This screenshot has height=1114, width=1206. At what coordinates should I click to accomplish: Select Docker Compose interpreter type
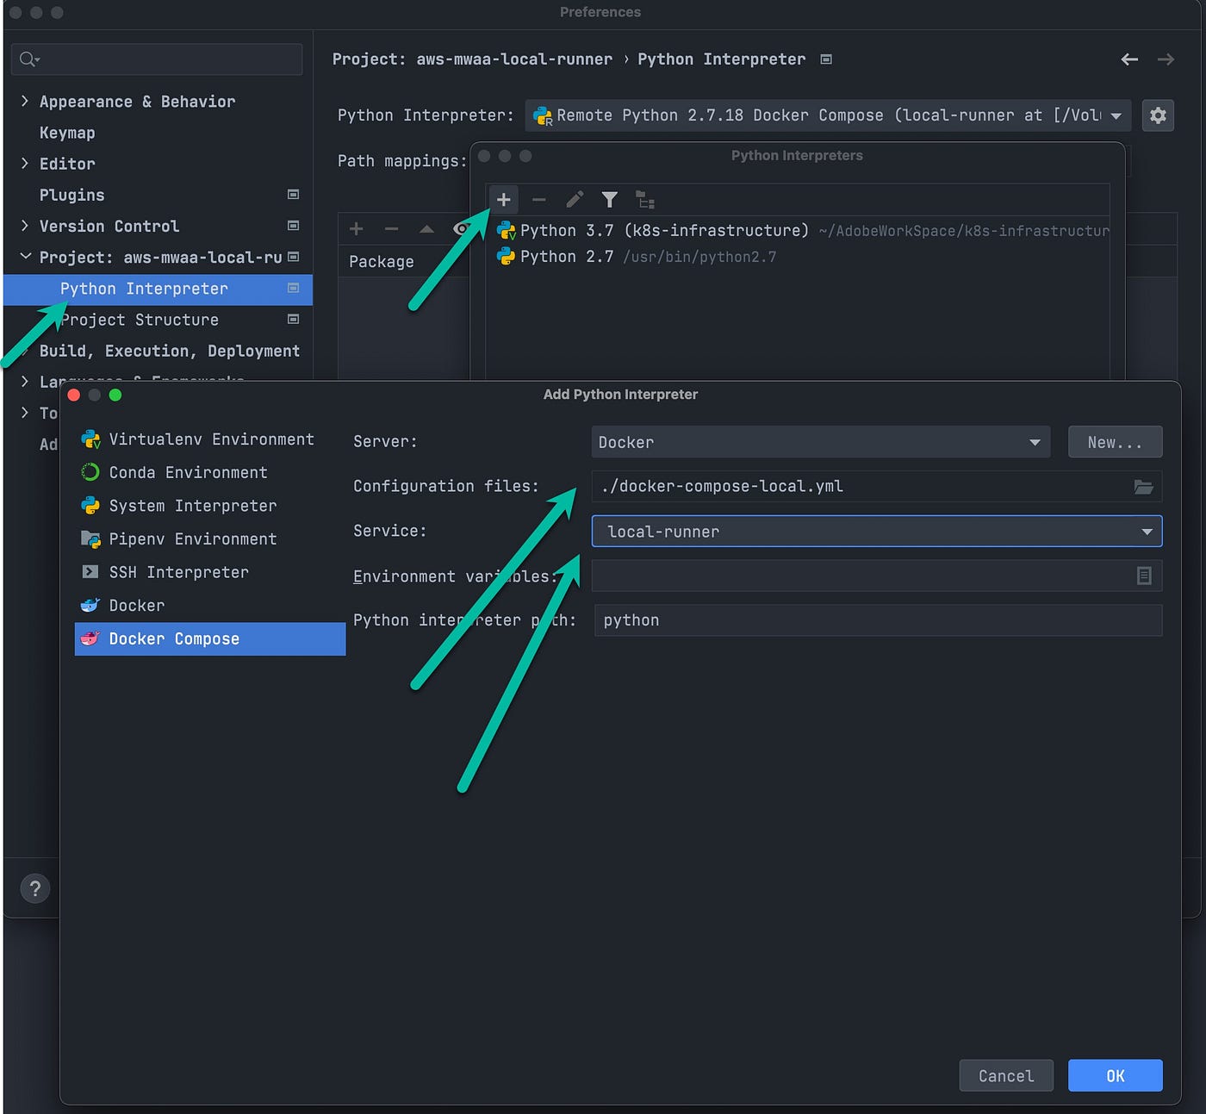tap(210, 639)
